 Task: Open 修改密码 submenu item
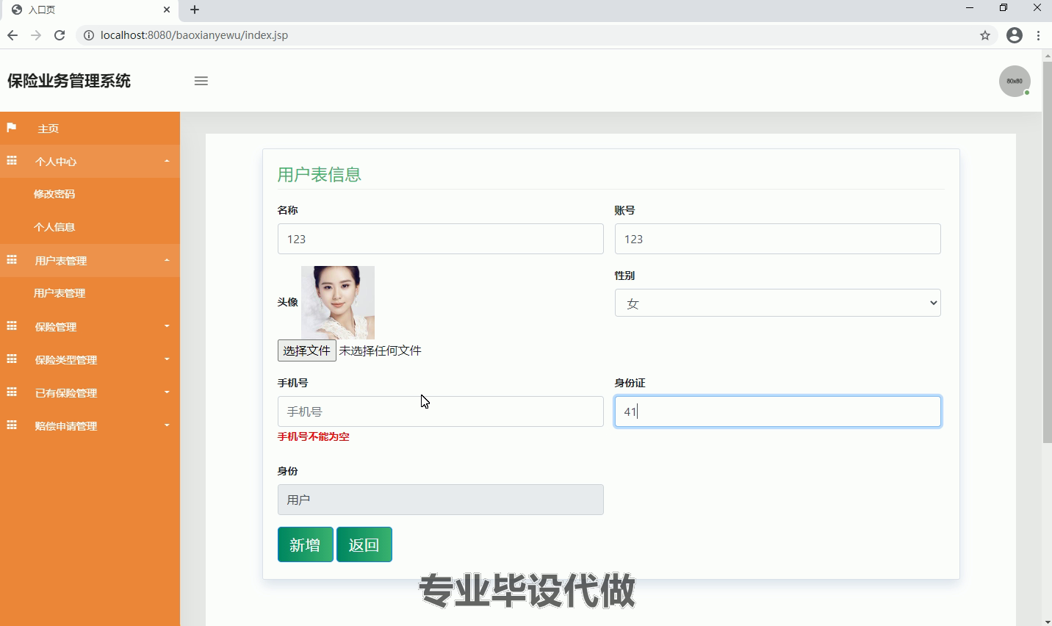pos(54,194)
